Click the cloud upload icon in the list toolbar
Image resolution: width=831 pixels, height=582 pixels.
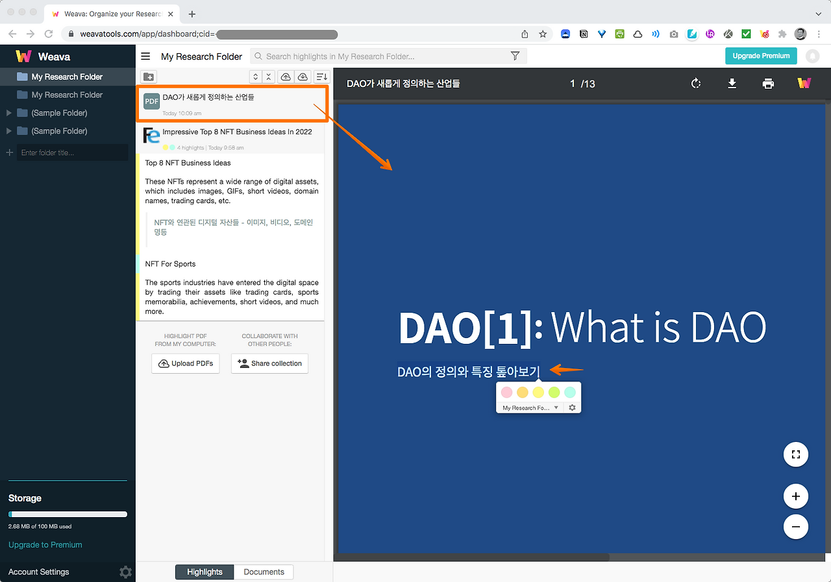(x=286, y=77)
